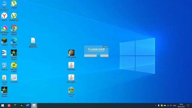This screenshot has width=192, height=108.
Task: Switch to Yandex in taskbar
Action: pyautogui.click(x=9, y=105)
